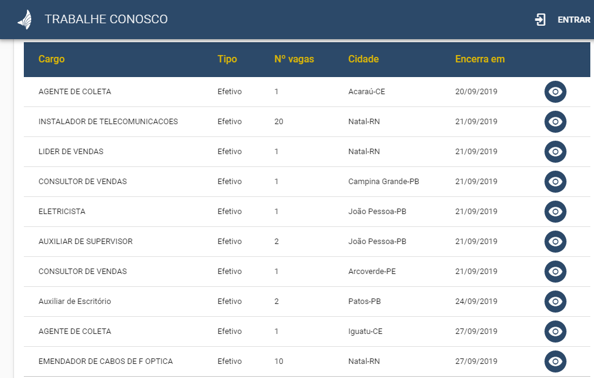Viewport: 594px width, 378px height.
Task: View Consultor de Vendas in Arcoverde-PE
Action: coord(555,272)
